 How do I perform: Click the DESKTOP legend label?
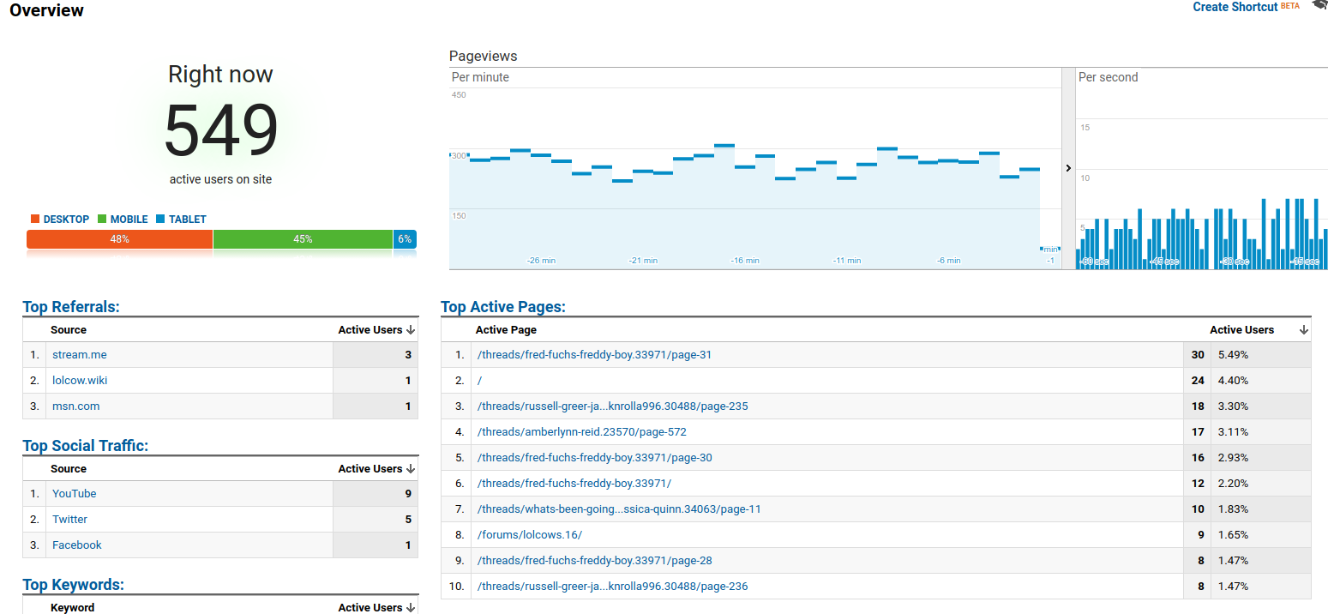tap(66, 220)
